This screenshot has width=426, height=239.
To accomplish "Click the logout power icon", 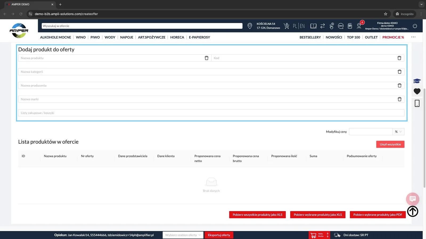I will coord(415,26).
